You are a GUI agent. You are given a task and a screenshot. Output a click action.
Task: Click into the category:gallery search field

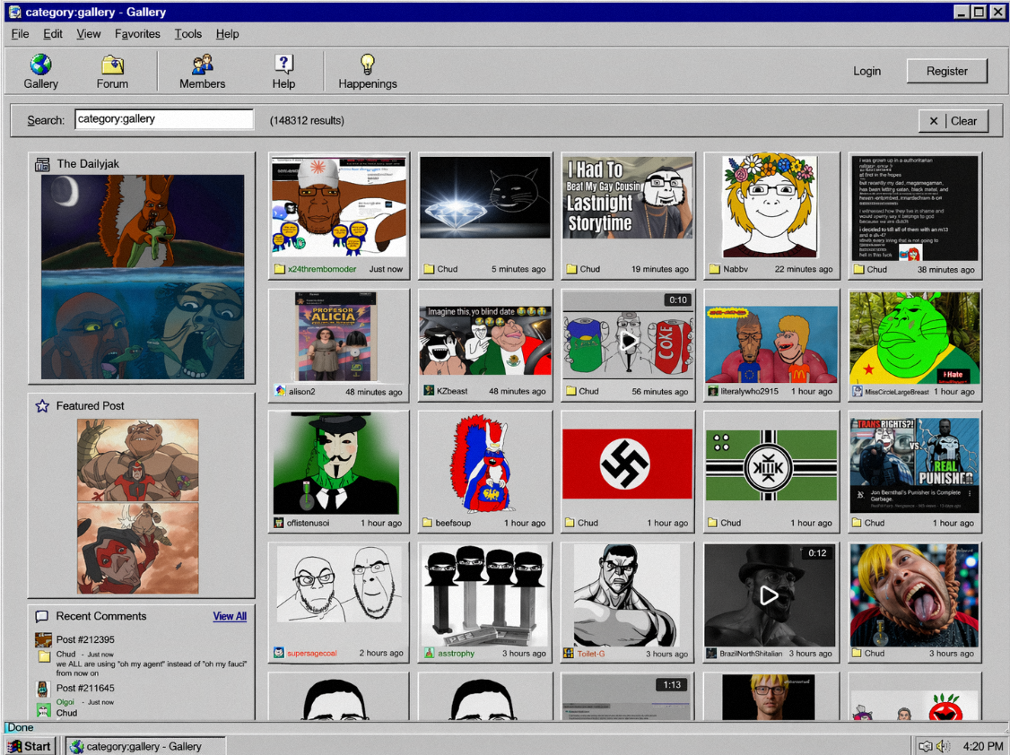[x=163, y=119]
